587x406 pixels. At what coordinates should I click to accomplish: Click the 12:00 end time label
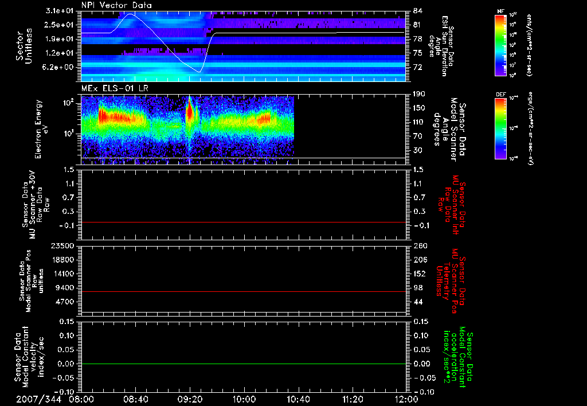point(406,399)
